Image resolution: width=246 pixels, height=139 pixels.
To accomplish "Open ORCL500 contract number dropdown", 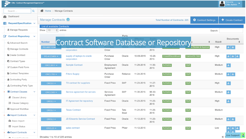I will [x=51, y=92].
